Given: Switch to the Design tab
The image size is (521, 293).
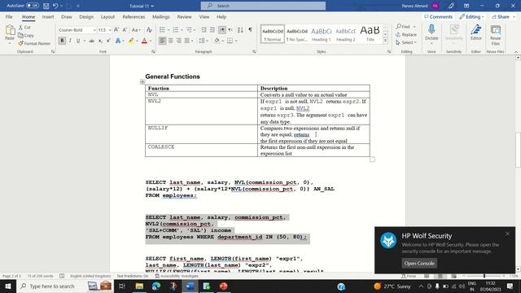Looking at the screenshot, I should (x=86, y=16).
